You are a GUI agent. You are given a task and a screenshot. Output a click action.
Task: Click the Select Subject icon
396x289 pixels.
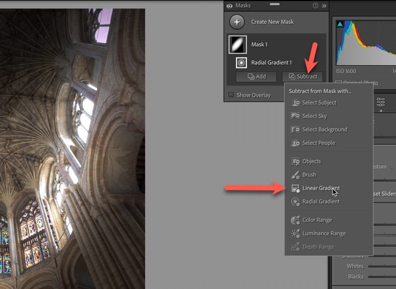pyautogui.click(x=295, y=102)
